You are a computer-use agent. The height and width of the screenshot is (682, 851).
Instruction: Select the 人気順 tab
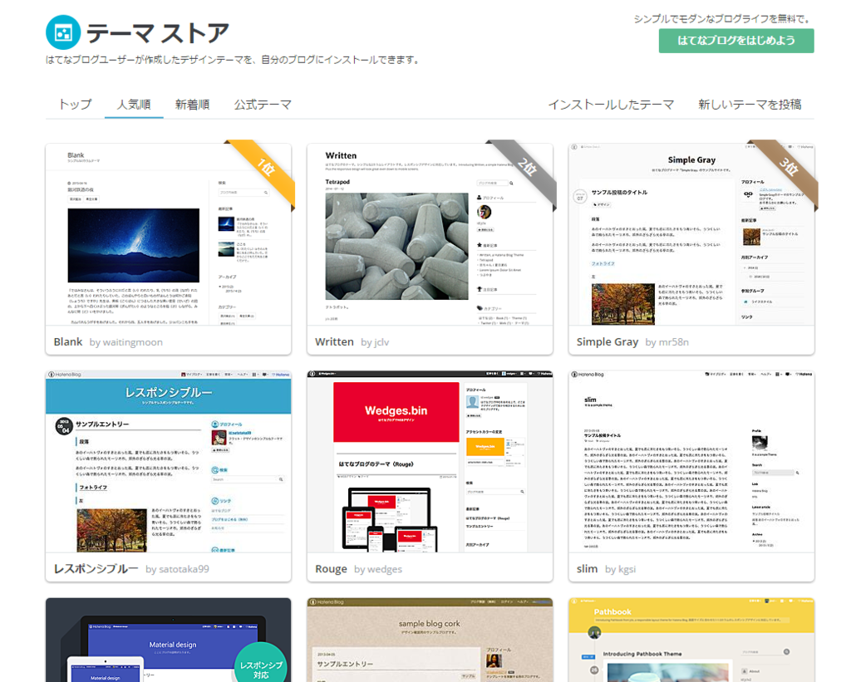(x=134, y=104)
